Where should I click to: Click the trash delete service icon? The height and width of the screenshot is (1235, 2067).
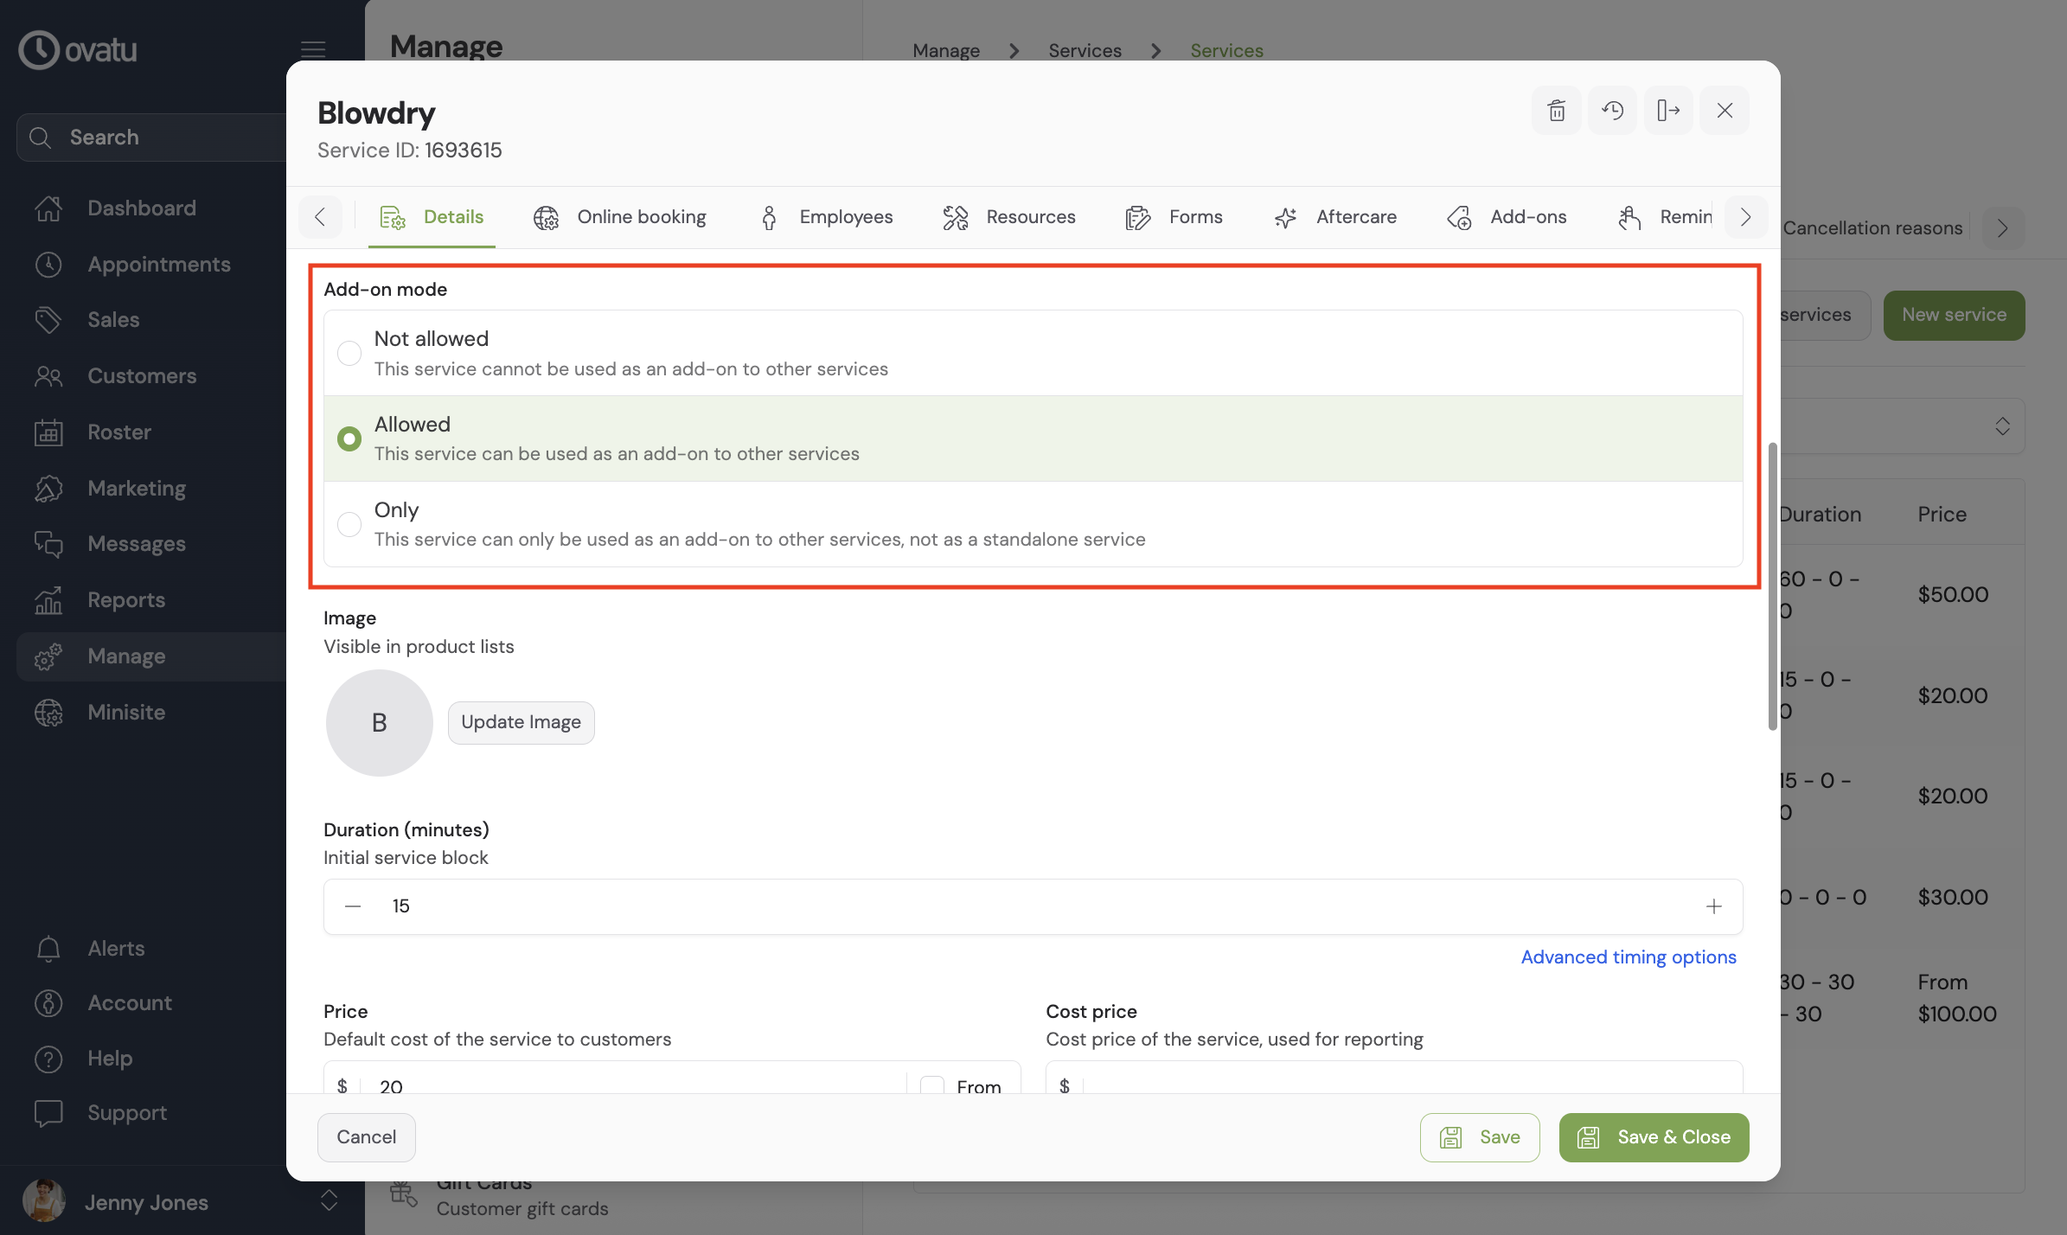1556,111
